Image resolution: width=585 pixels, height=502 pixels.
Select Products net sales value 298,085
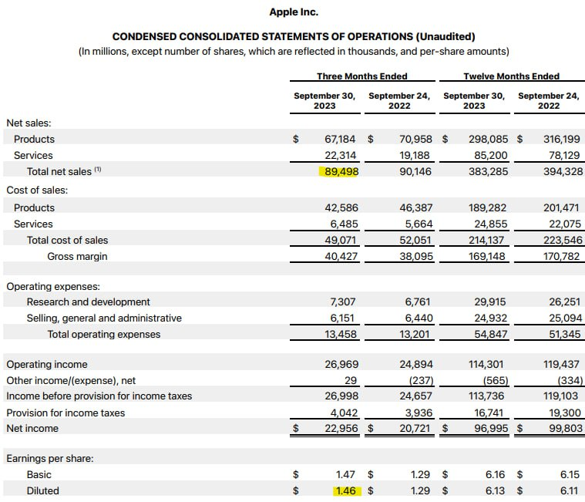pyautogui.click(x=489, y=140)
